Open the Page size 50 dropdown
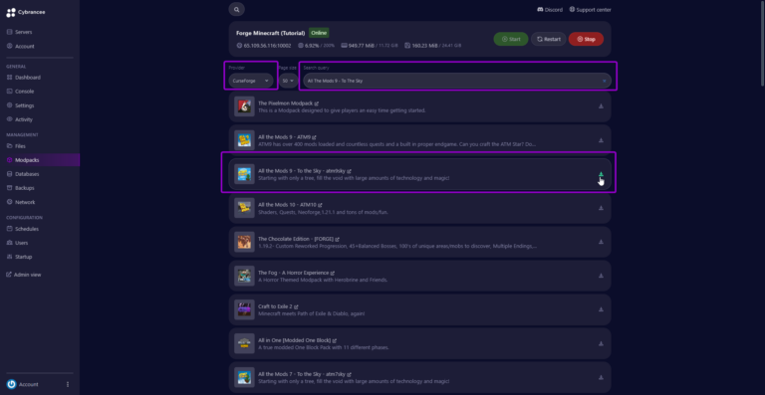The width and height of the screenshot is (765, 395). pos(288,81)
